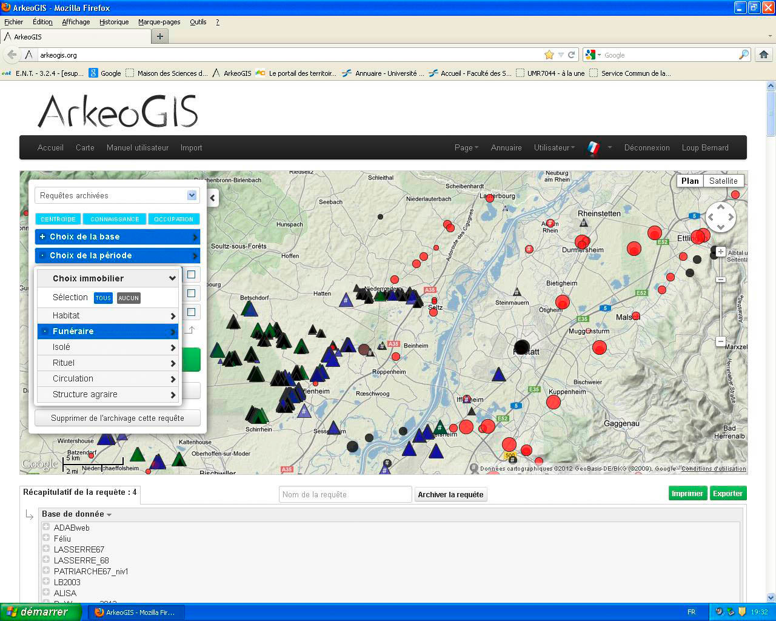The image size is (776, 621).
Task: Zoom out the map with the minus button
Action: coord(721,341)
